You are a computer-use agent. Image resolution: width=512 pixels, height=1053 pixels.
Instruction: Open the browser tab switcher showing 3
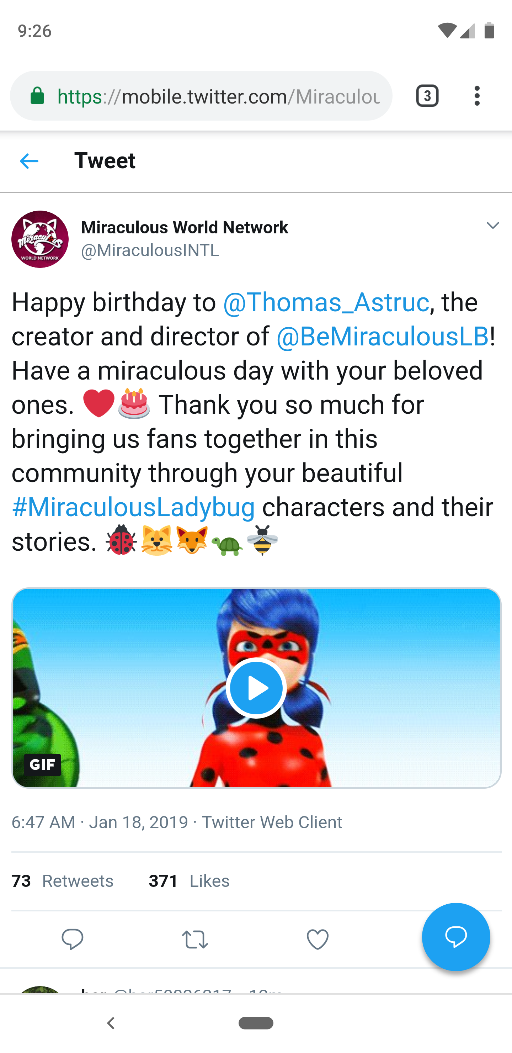(x=427, y=96)
